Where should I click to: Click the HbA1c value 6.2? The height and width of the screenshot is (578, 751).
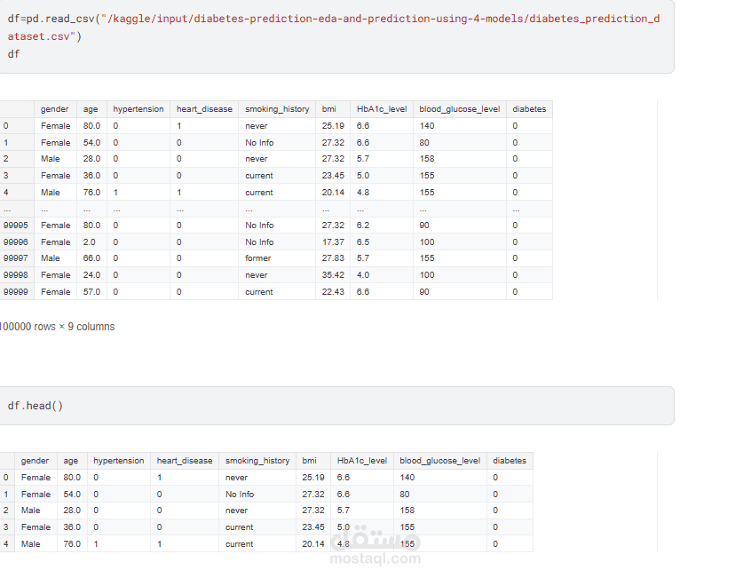[x=363, y=226]
